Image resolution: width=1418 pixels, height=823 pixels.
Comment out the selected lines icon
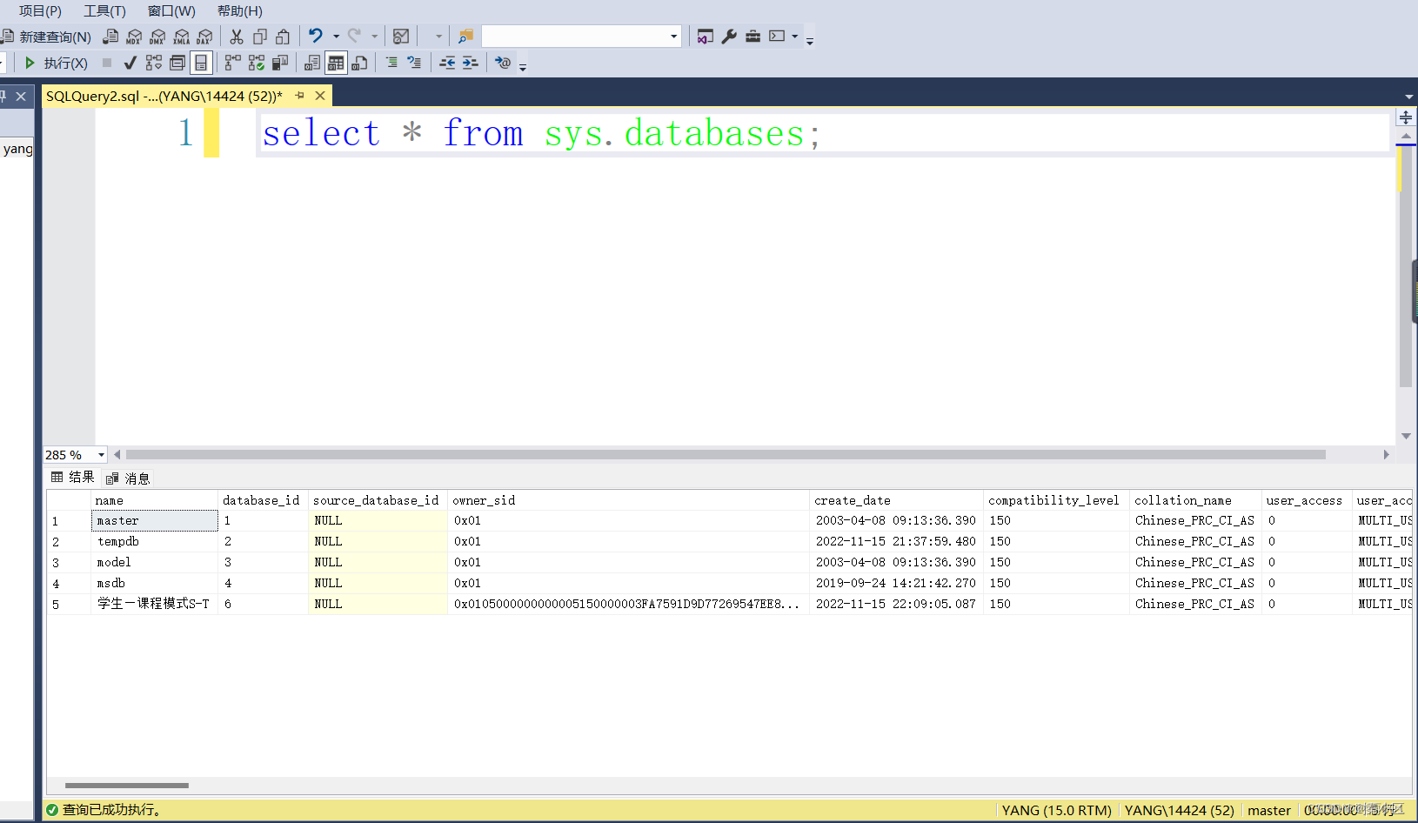click(391, 63)
